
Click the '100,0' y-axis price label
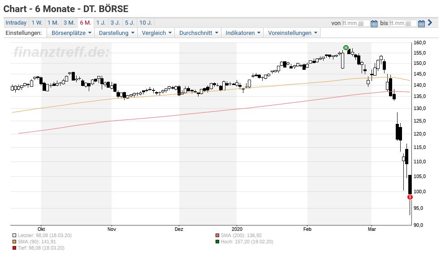pyautogui.click(x=419, y=191)
